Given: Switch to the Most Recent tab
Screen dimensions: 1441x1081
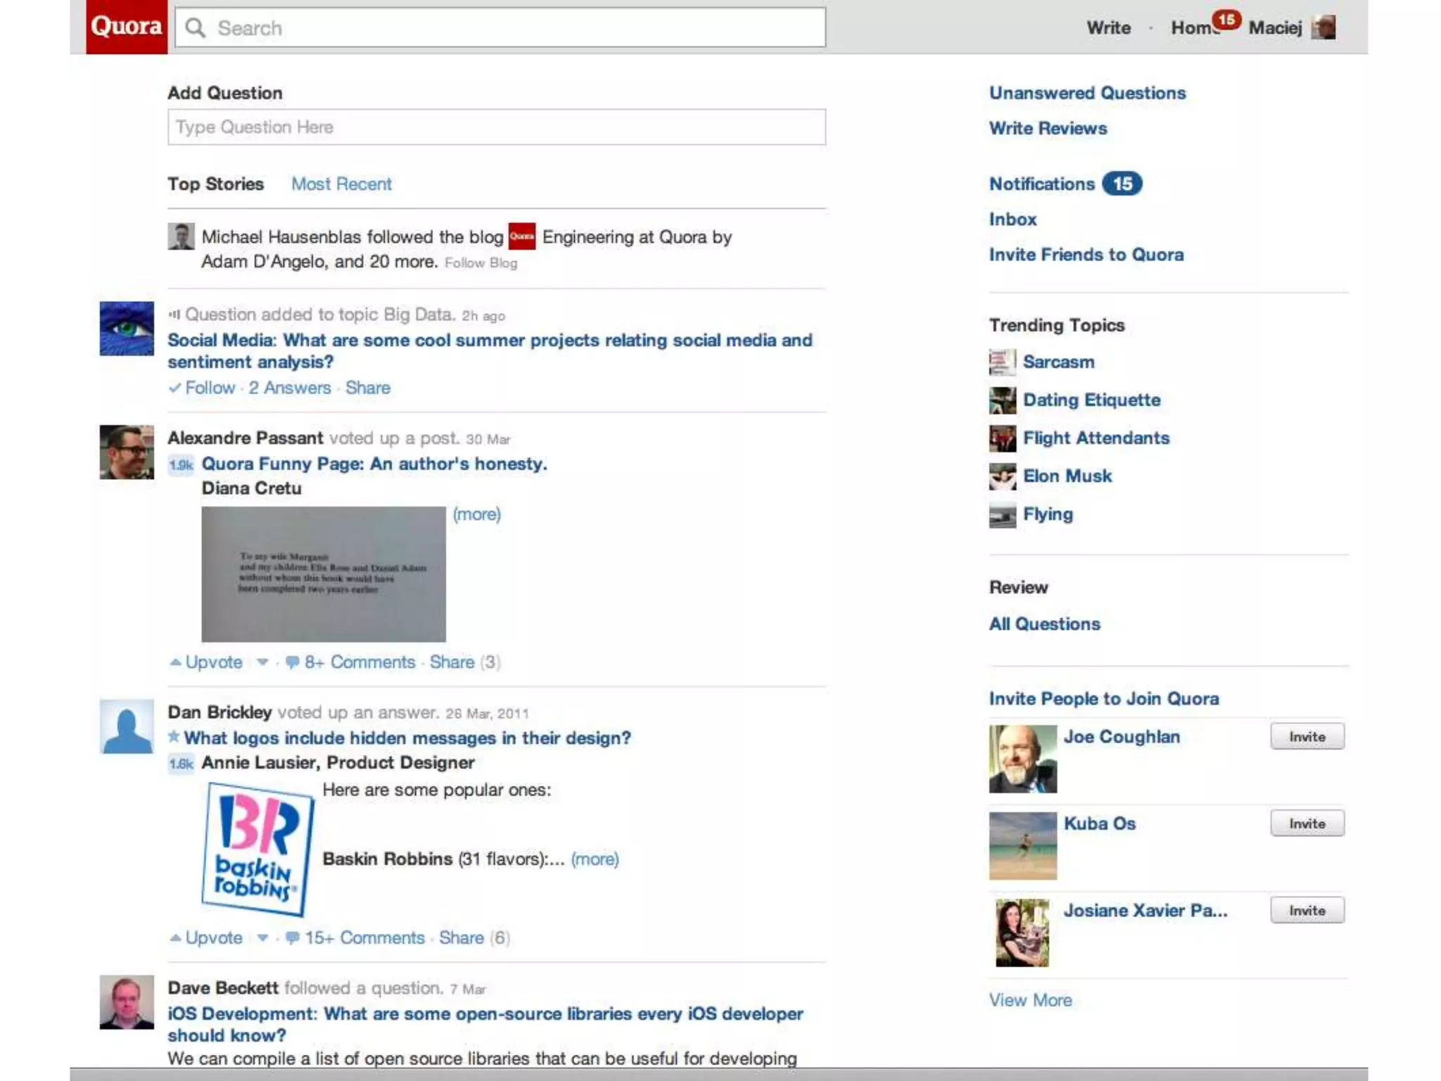Looking at the screenshot, I should point(341,184).
